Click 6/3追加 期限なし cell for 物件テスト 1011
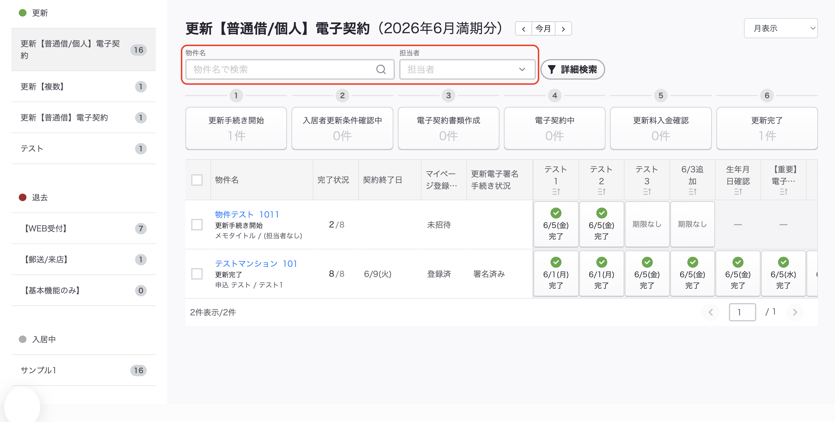The height and width of the screenshot is (422, 835). [x=693, y=224]
